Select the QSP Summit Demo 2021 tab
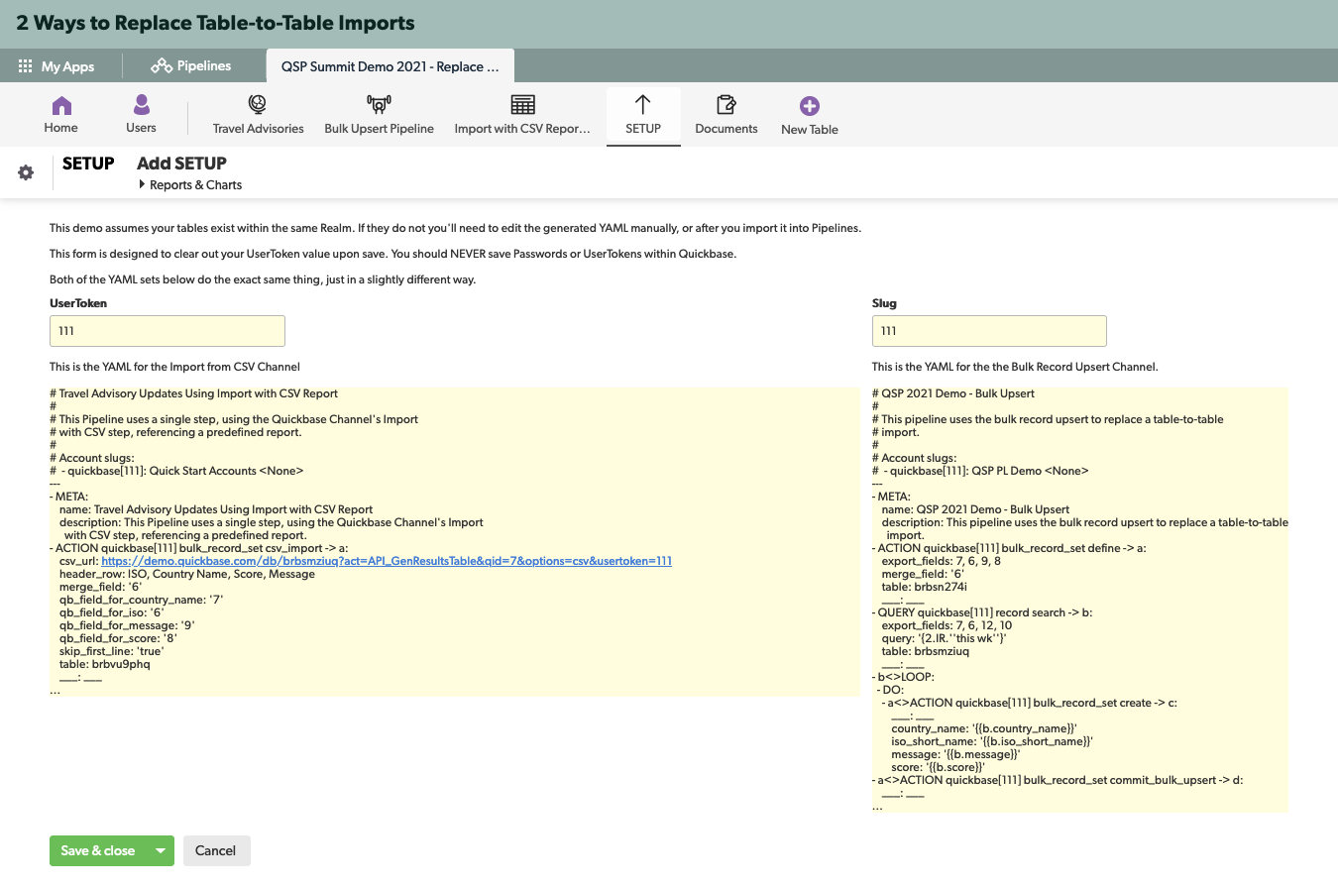 tap(390, 66)
